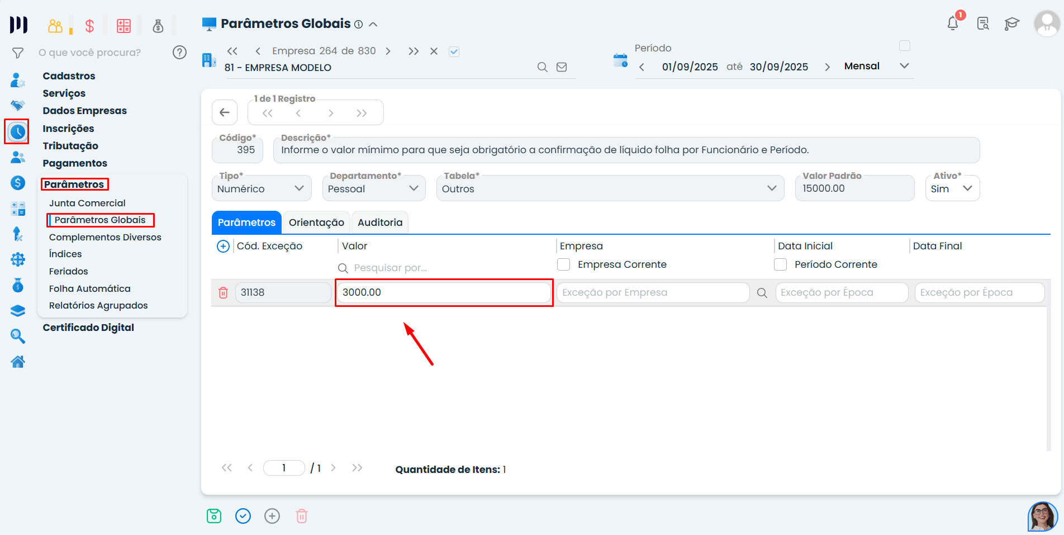Click the notification bell icon
The width and height of the screenshot is (1064, 535).
click(x=953, y=23)
